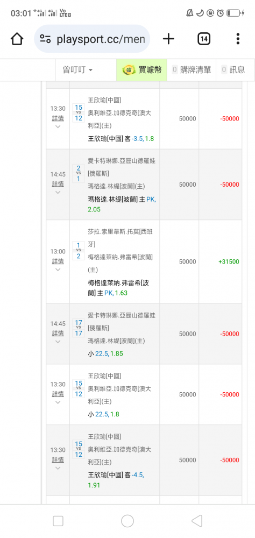Expand details chevron under 14:45 亞歷山德羅娃 2 vs 1 row
The width and height of the screenshot is (255, 538).
(x=58, y=192)
